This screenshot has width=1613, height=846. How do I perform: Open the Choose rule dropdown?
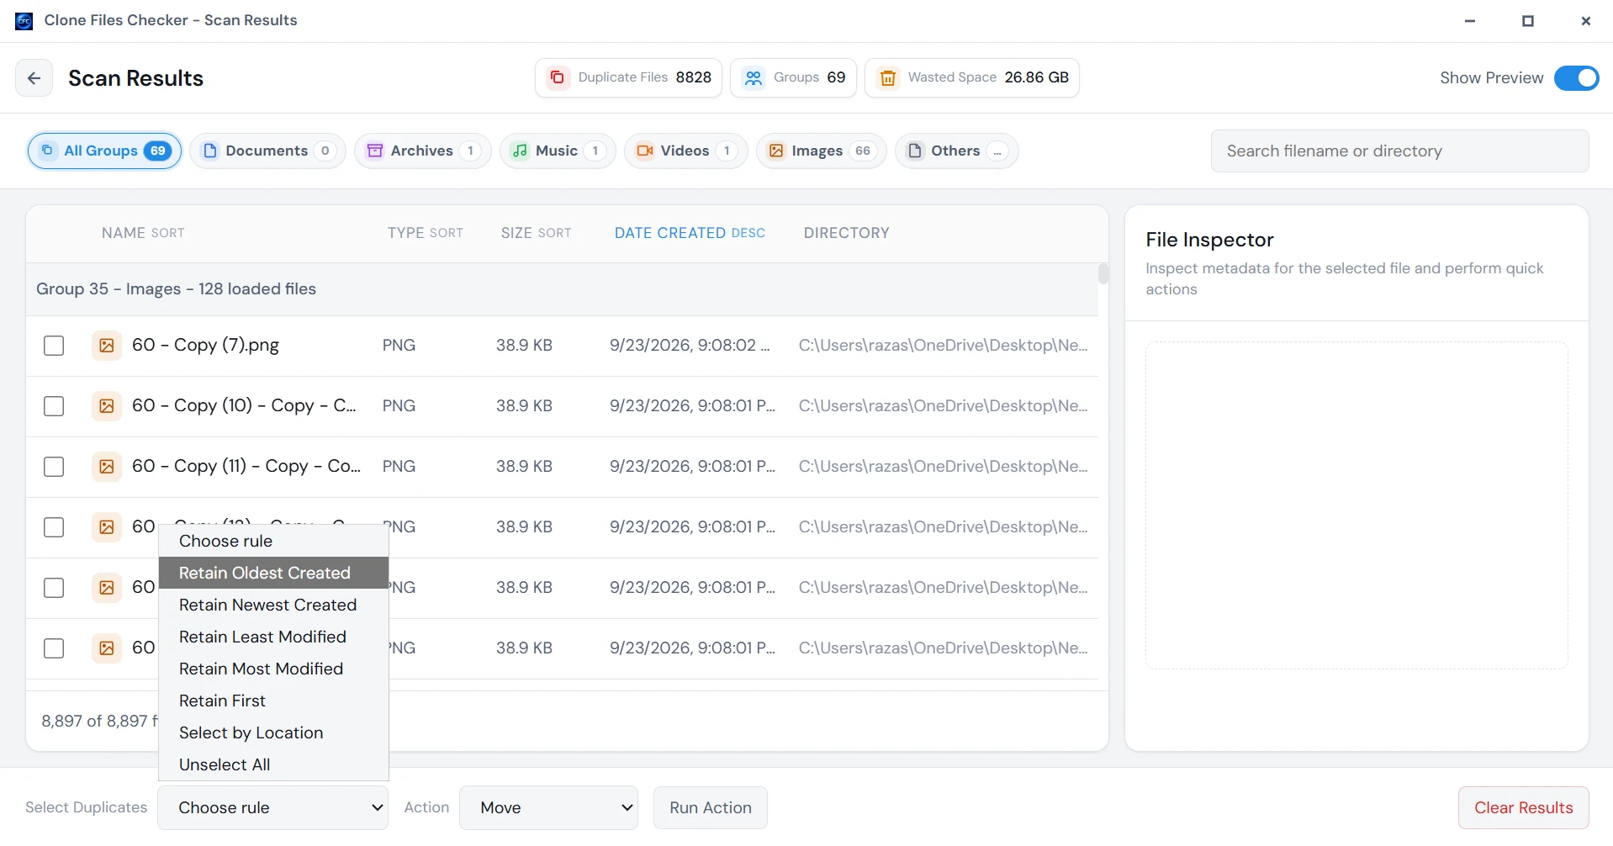pos(273,807)
